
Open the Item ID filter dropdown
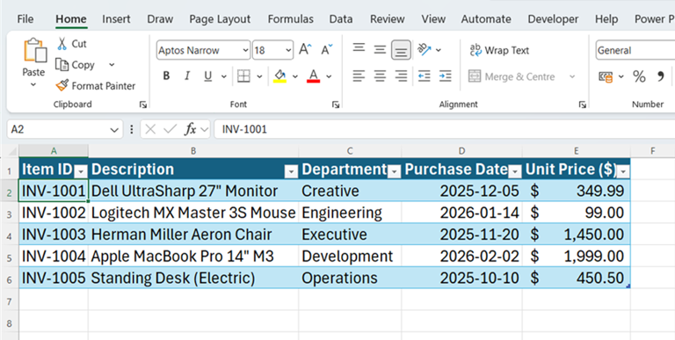point(81,171)
